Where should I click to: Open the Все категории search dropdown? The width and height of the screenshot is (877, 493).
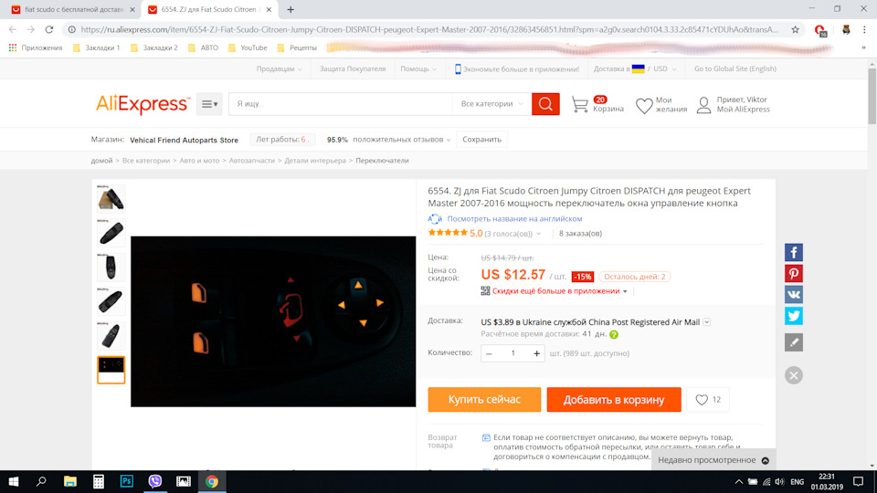coord(491,104)
